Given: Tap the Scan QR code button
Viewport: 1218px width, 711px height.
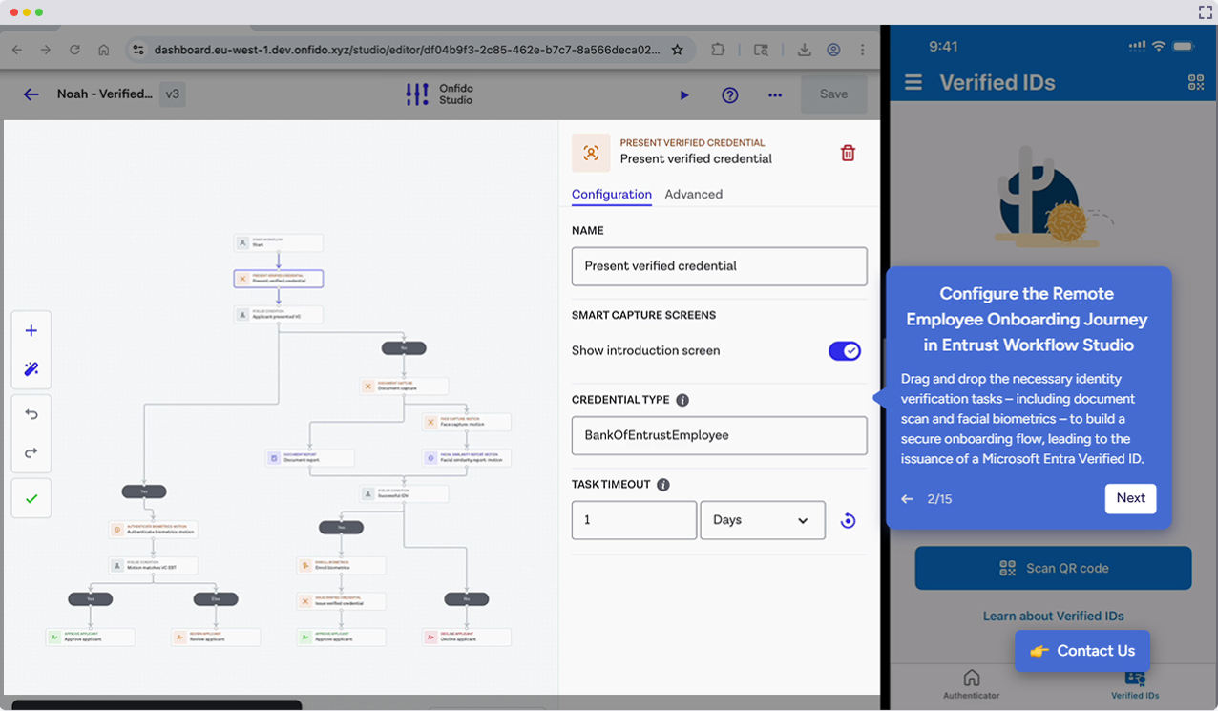Looking at the screenshot, I should click(x=1053, y=568).
